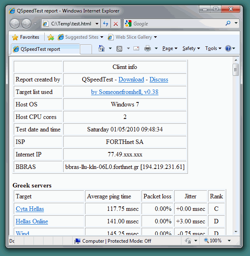Click the 'FORTHnet SA' ISP value
Screen dimensions: 250x256
coord(125,142)
